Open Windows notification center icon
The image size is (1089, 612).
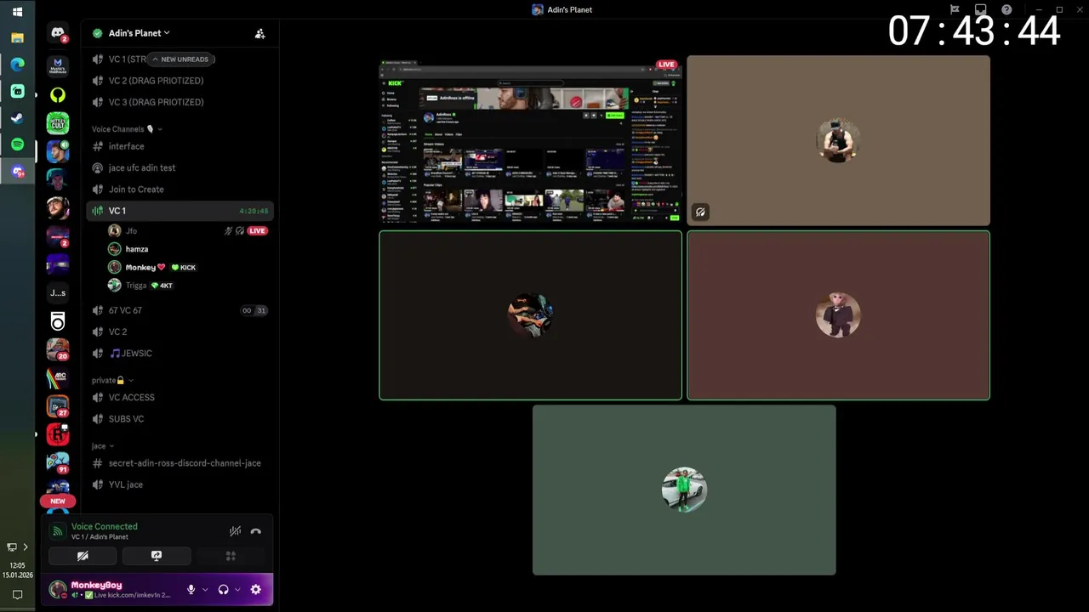(17, 595)
